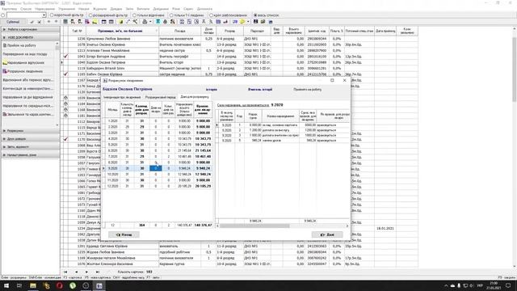
Task: Open the dropdown arrow next to the round yellow icon
Action: point(248,22)
